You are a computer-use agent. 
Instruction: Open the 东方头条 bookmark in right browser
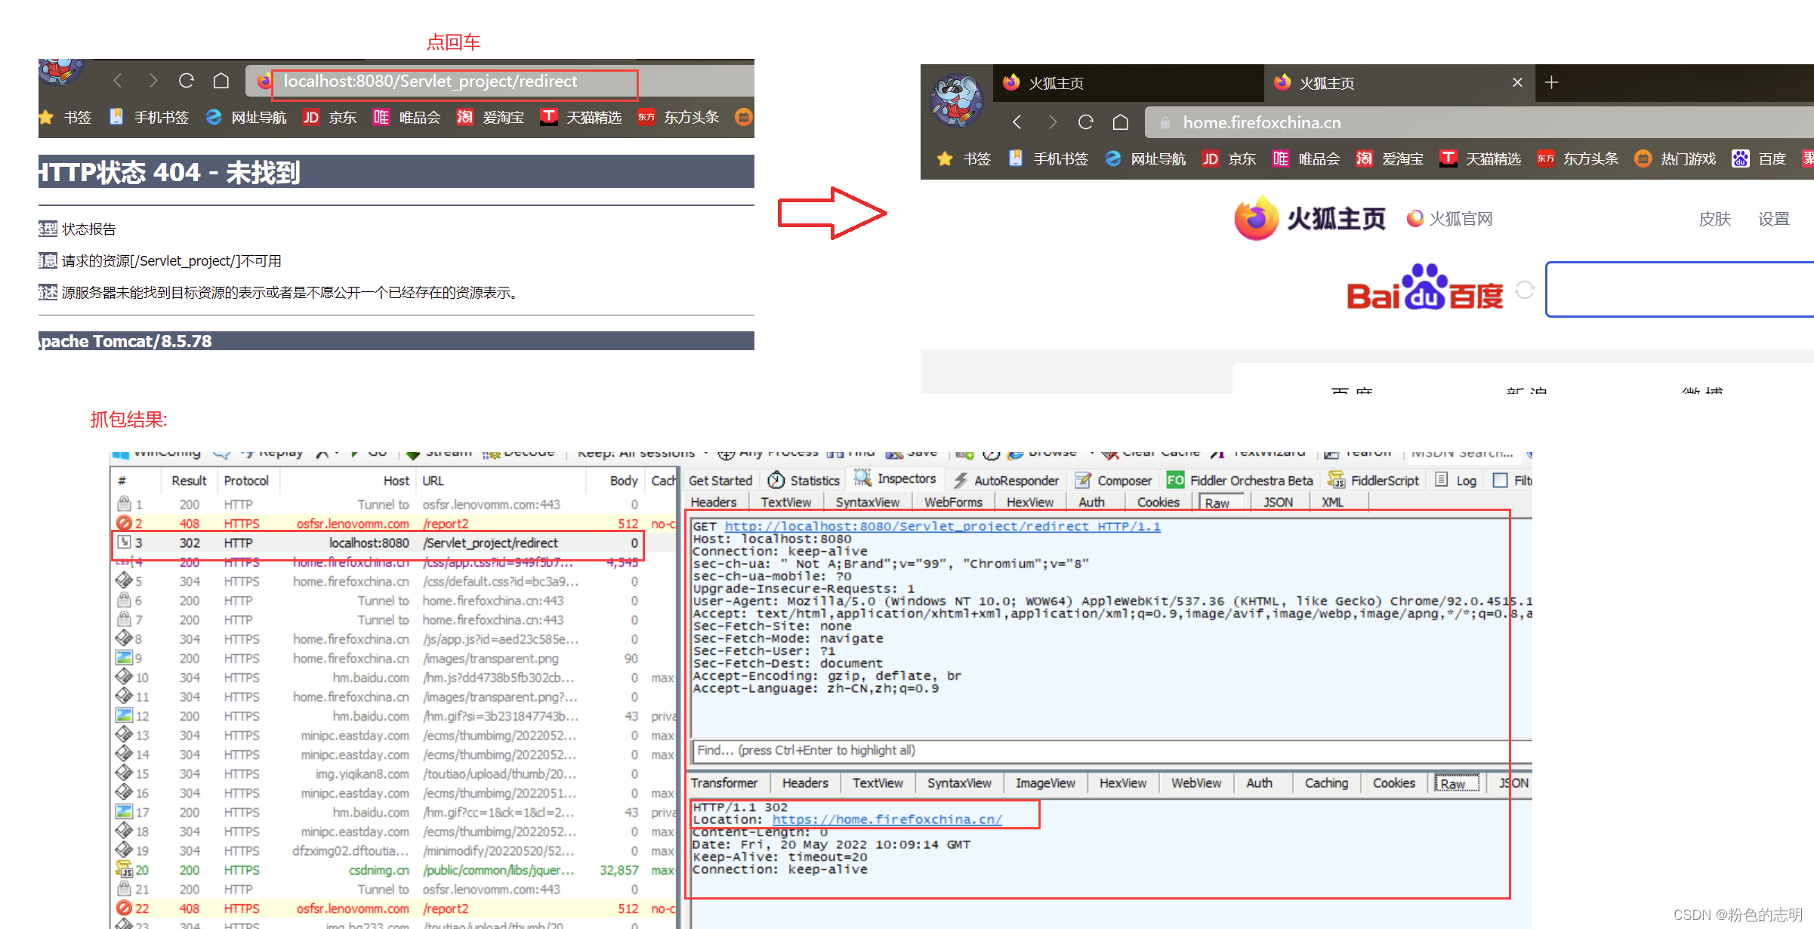coord(1578,158)
